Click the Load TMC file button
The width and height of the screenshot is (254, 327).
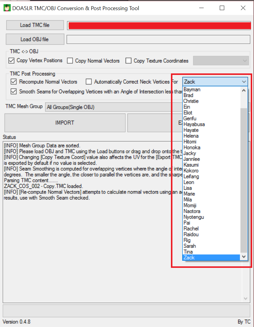click(35, 25)
